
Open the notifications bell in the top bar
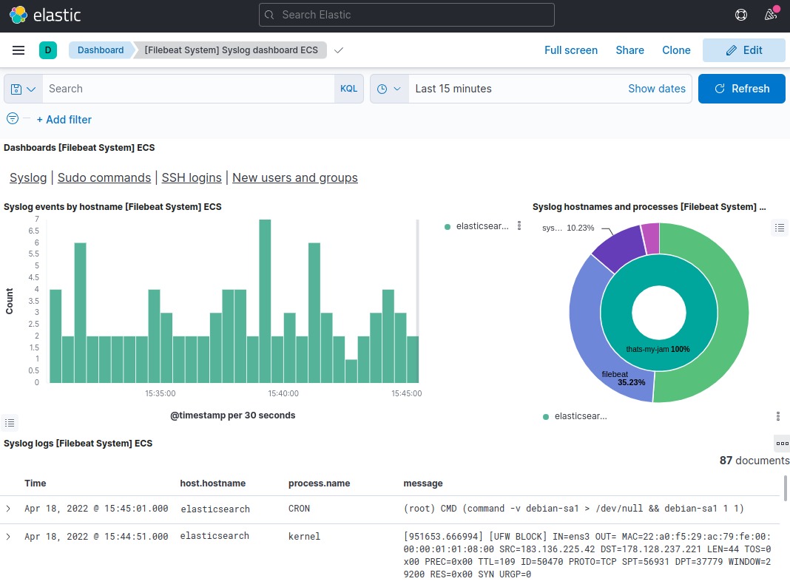pos(770,15)
